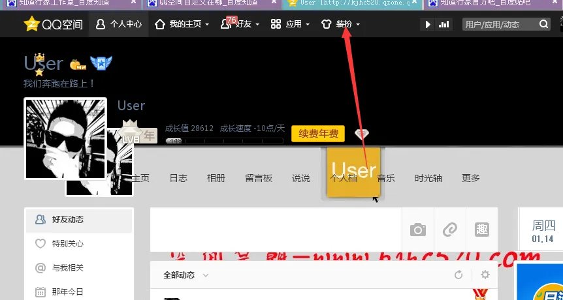Screen dimensions: 563x300
Task: Click the 续费年费 button
Action: point(318,134)
